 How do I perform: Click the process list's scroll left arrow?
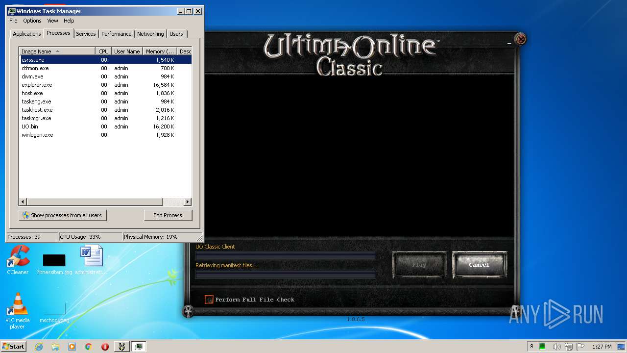click(23, 202)
